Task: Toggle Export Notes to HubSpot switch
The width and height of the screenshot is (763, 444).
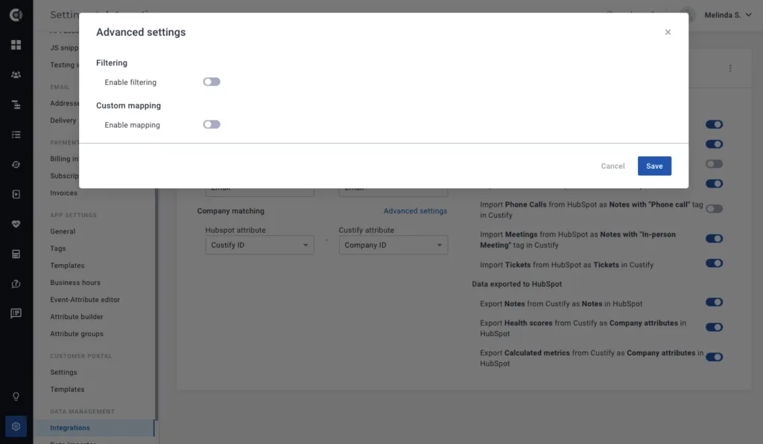Action: 714,302
